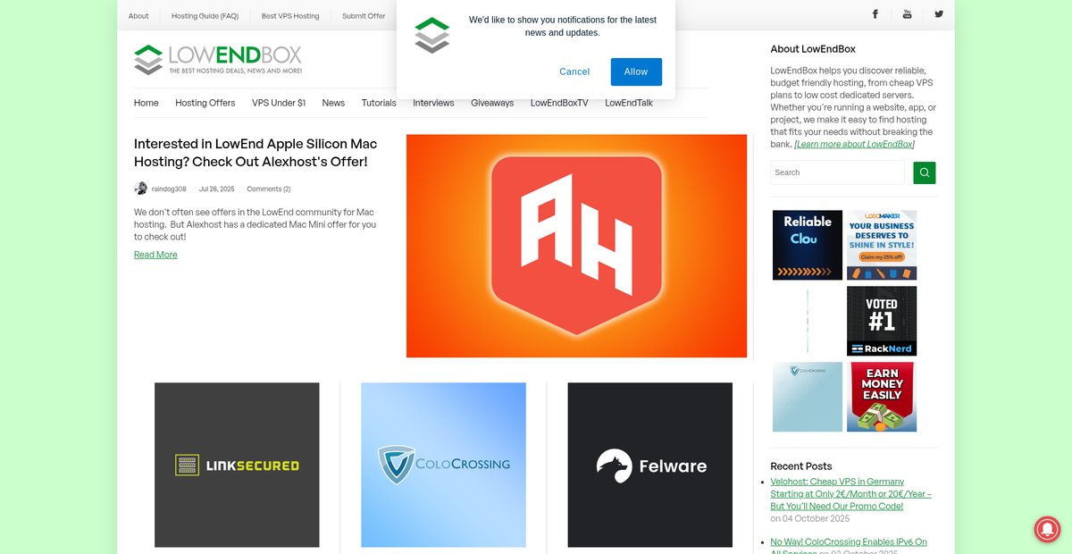Allow notifications in the popup
This screenshot has height=554, width=1072.
(x=636, y=71)
